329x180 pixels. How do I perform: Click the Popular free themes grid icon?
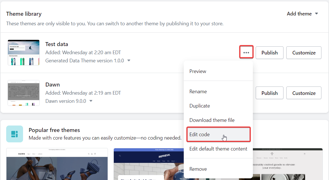tap(15, 134)
